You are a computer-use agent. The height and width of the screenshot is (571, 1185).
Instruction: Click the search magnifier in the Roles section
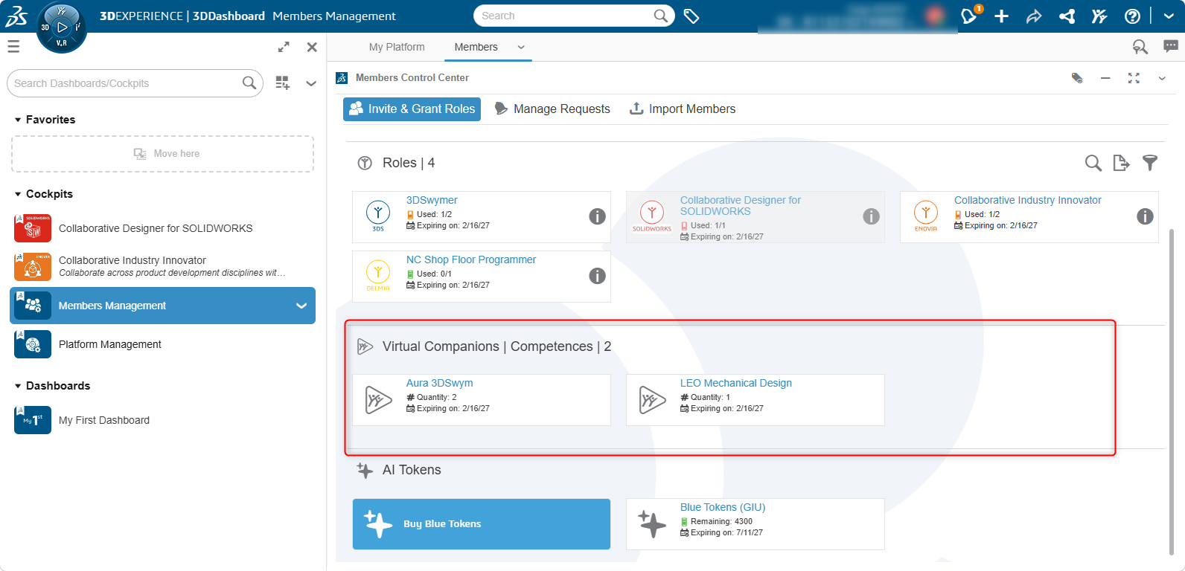pyautogui.click(x=1093, y=163)
